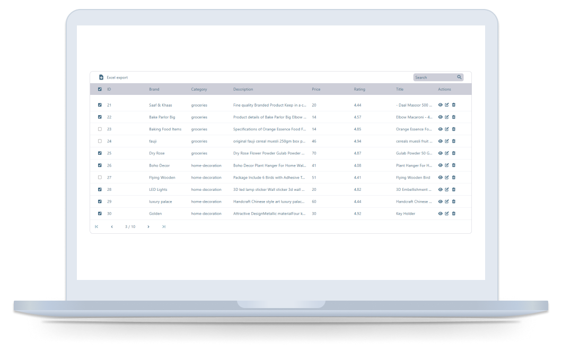
Task: Sort by the Title column header
Action: [x=400, y=89]
